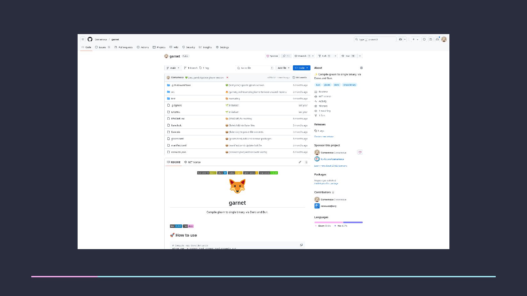
Task: Click the Pin repository button
Action: 286,56
